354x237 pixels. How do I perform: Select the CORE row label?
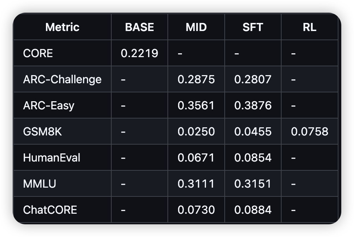[38, 53]
